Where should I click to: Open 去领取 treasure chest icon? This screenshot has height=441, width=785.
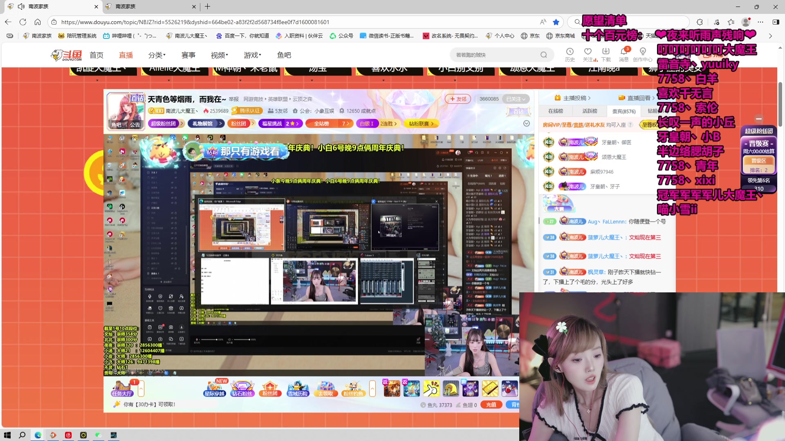pos(325,388)
